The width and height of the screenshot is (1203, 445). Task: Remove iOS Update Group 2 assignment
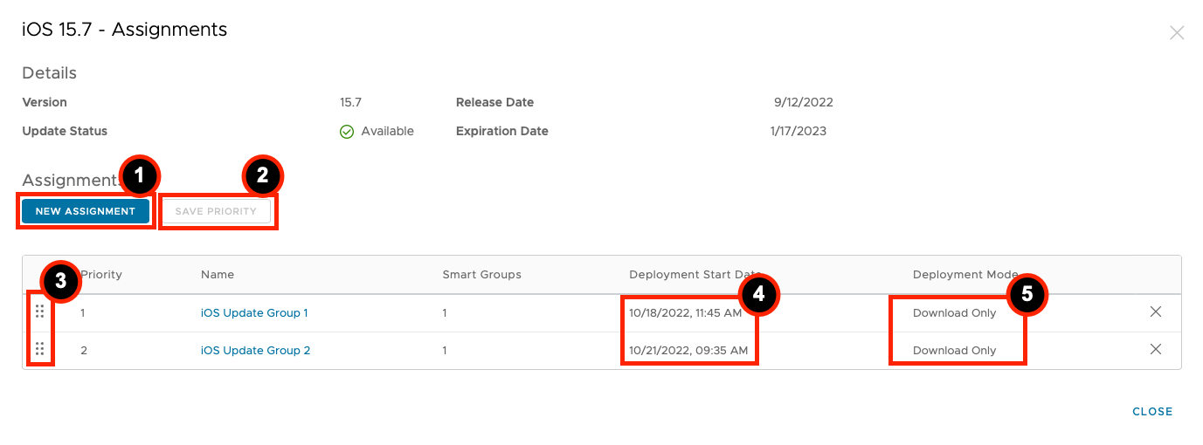click(x=1156, y=349)
